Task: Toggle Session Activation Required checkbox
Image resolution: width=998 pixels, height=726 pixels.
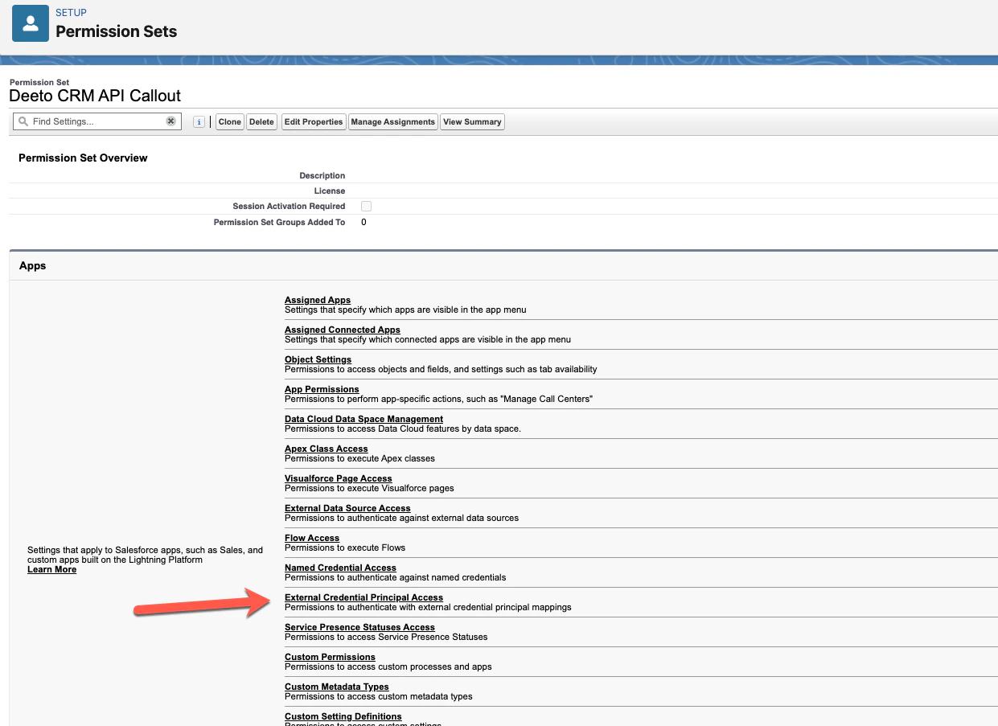Action: (x=366, y=207)
